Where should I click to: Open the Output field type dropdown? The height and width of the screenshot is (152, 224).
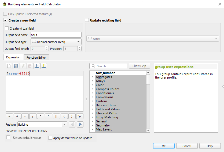pyautogui.click(x=56, y=42)
